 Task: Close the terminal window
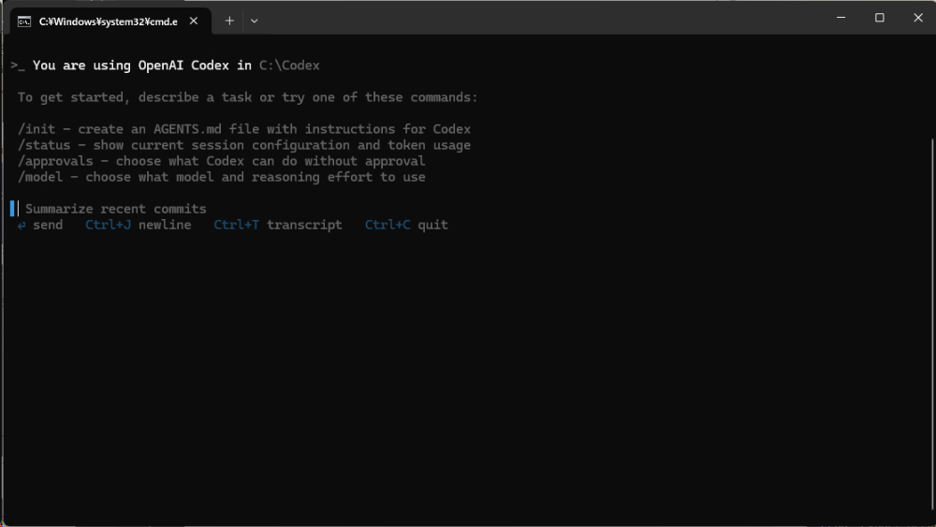click(917, 18)
